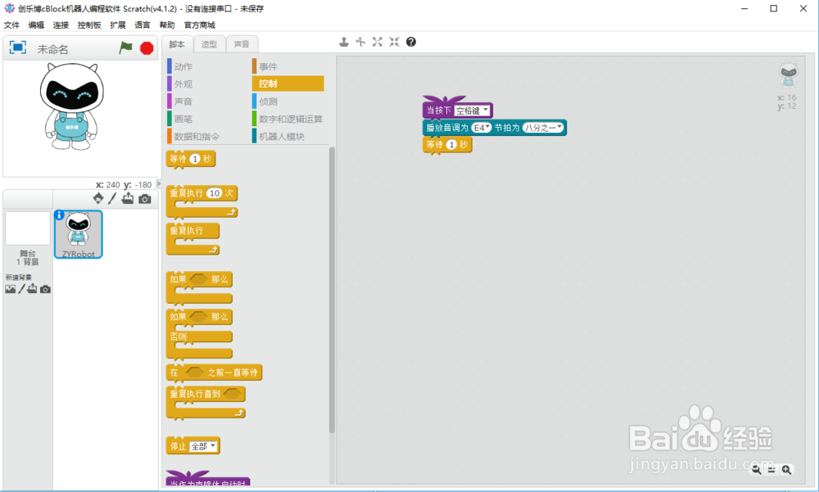819x492 pixels.
Task: Click the grow sprite tool
Action: point(377,42)
